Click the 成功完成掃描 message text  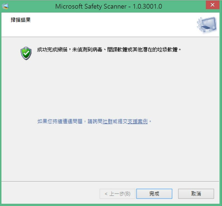[x=52, y=50]
